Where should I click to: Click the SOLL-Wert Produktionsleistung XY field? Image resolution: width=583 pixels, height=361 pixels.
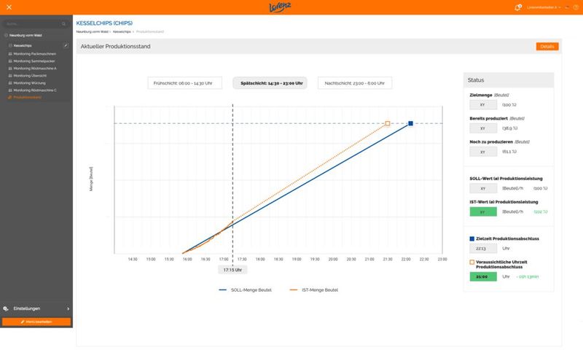tap(483, 188)
